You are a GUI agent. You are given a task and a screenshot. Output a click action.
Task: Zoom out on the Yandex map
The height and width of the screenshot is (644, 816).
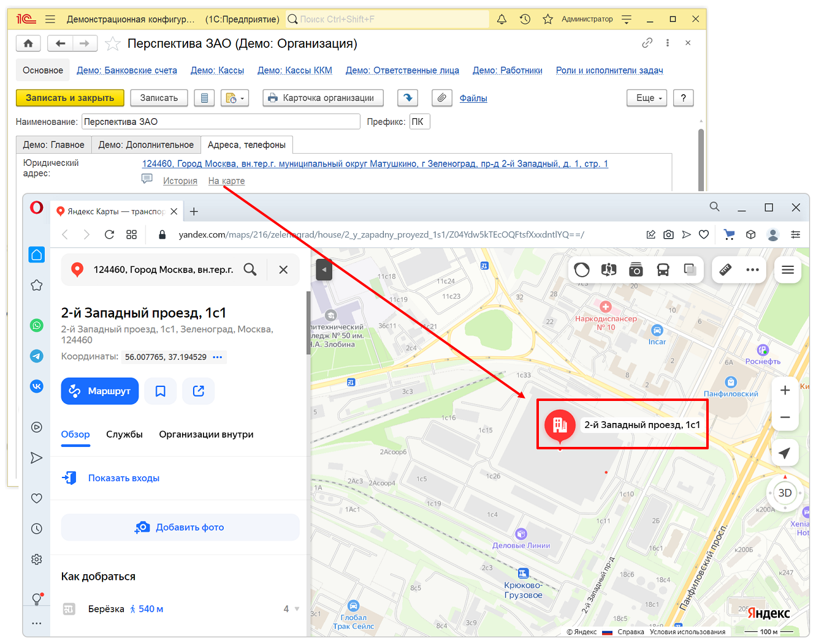tap(785, 417)
